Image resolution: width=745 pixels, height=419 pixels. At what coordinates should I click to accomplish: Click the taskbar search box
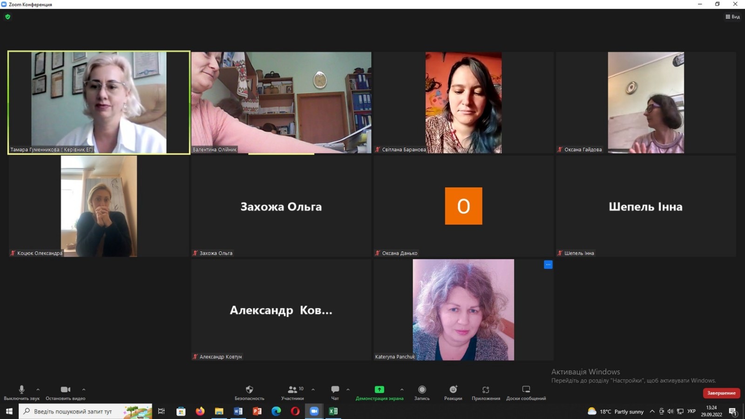85,411
